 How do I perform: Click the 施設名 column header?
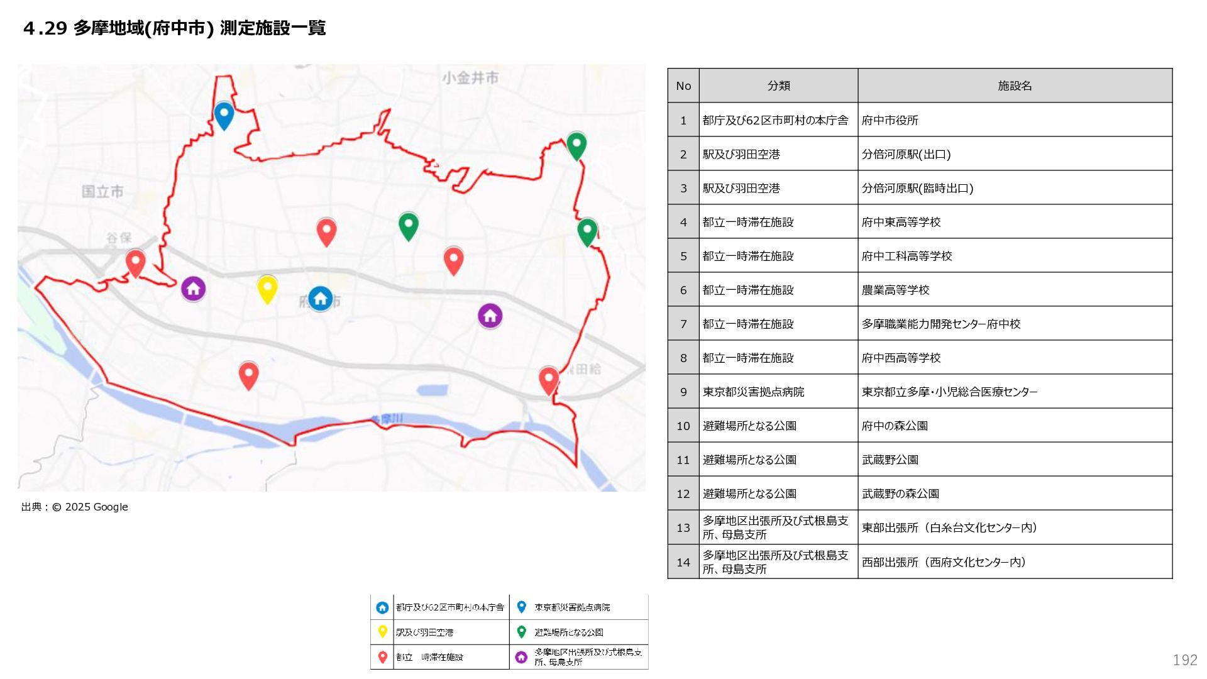(1014, 86)
